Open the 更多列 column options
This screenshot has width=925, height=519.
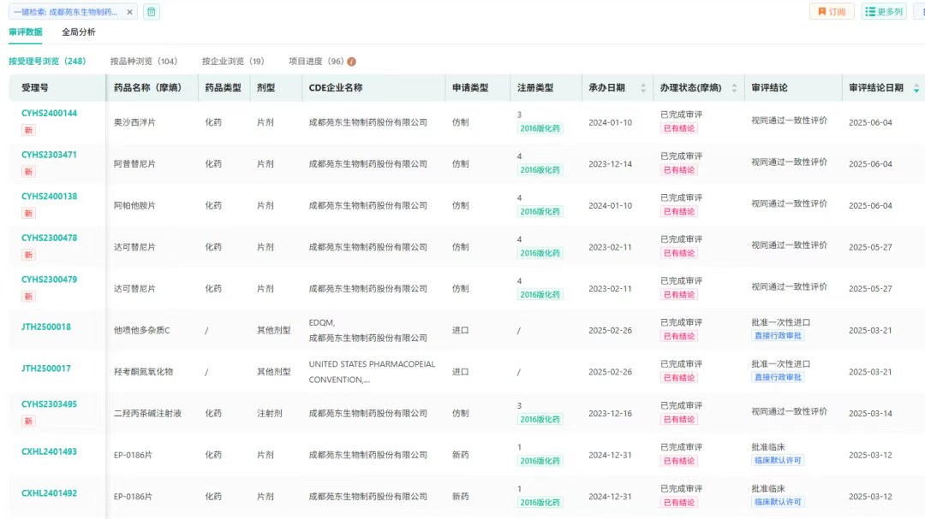click(x=884, y=12)
